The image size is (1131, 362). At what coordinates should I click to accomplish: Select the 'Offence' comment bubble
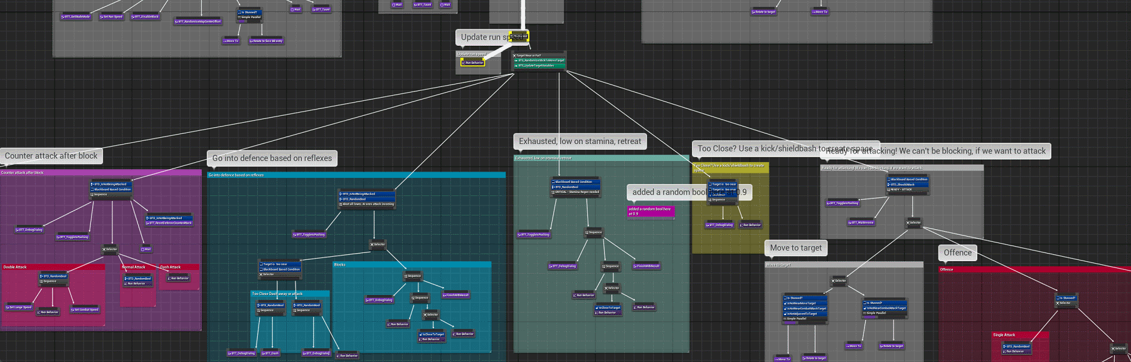(957, 253)
